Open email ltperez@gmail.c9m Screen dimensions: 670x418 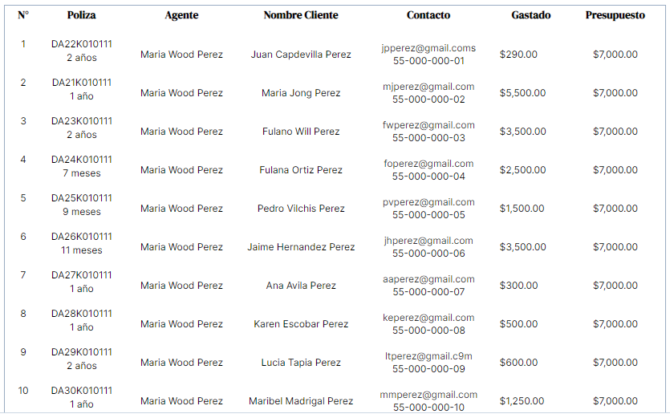[428, 356]
